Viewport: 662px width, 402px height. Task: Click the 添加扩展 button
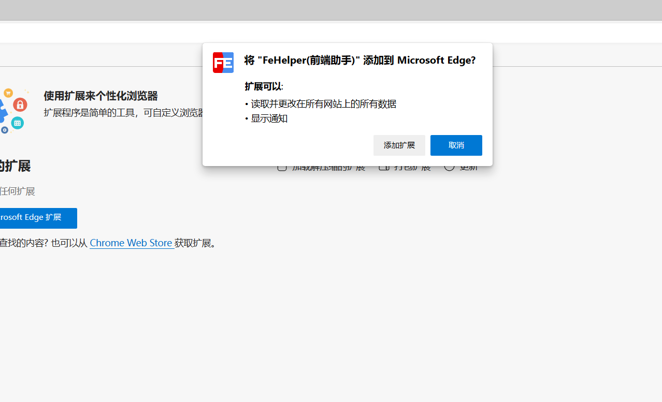tap(399, 145)
